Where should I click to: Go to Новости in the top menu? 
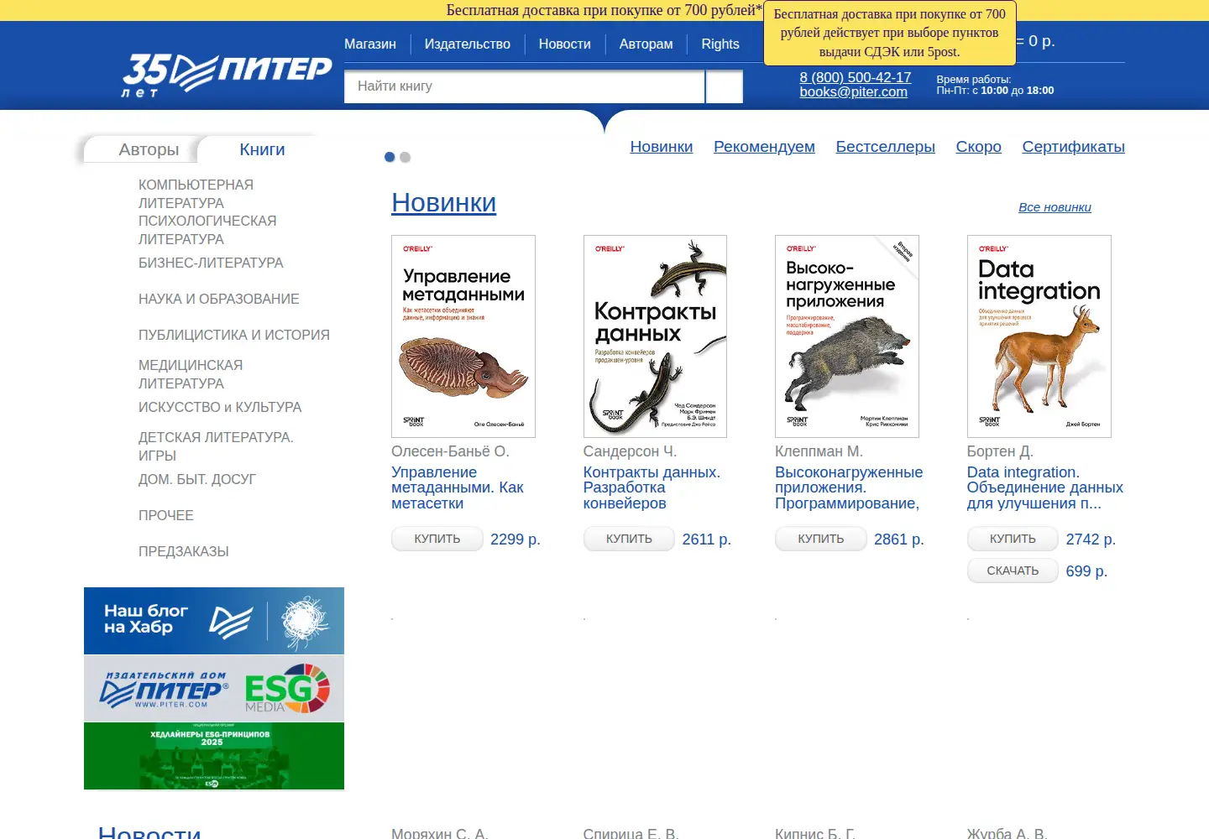565,44
